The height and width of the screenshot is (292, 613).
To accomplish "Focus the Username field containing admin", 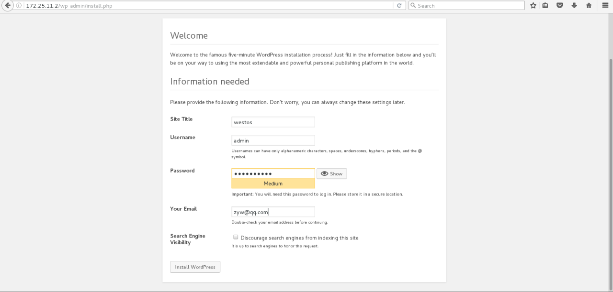I will [x=273, y=141].
